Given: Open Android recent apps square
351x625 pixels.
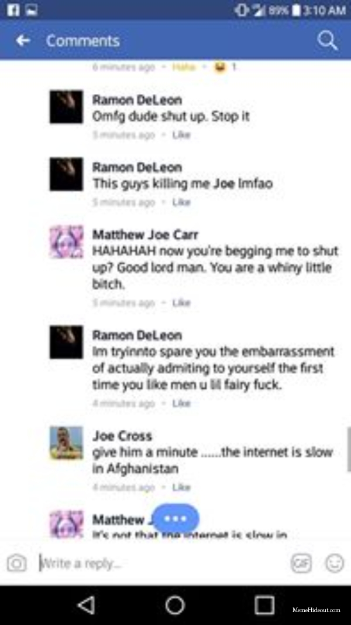Looking at the screenshot, I should pyautogui.click(x=264, y=605).
